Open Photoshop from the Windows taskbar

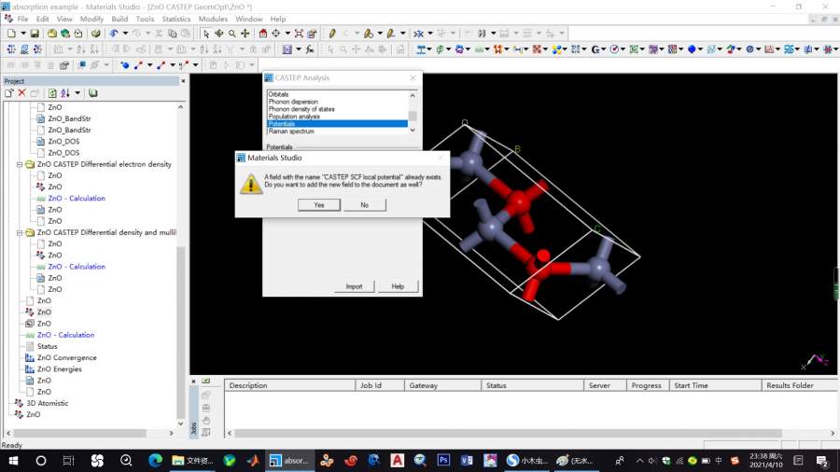444,460
